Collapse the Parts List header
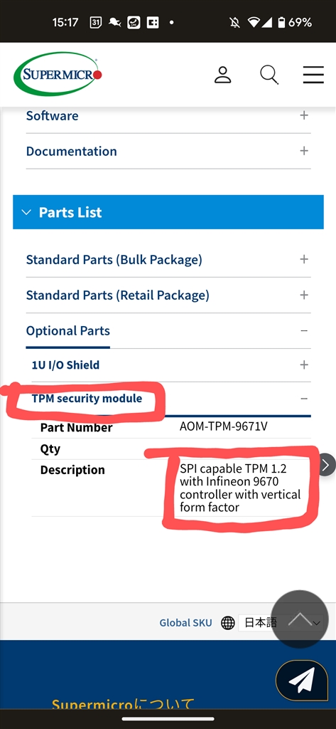This screenshot has width=336, height=729. 168,212
